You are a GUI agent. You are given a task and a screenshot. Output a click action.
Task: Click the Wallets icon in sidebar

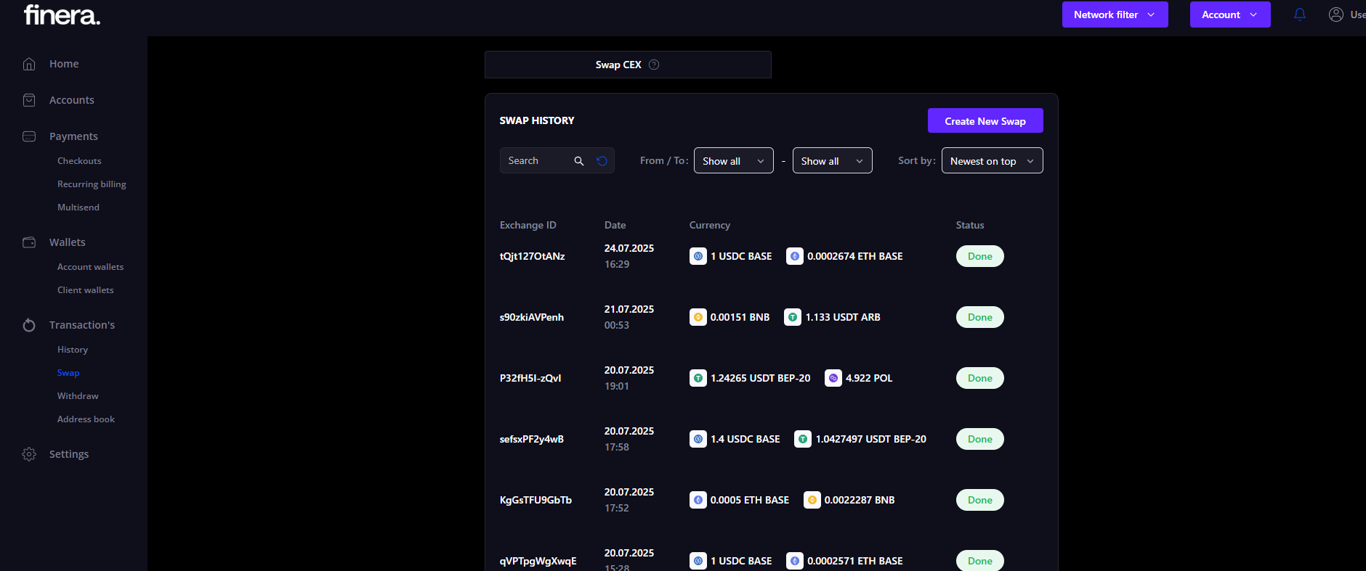(29, 242)
